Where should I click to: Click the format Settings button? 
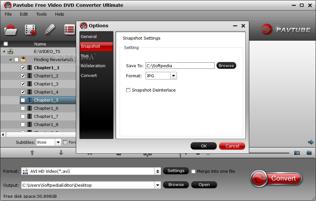pyautogui.click(x=176, y=171)
